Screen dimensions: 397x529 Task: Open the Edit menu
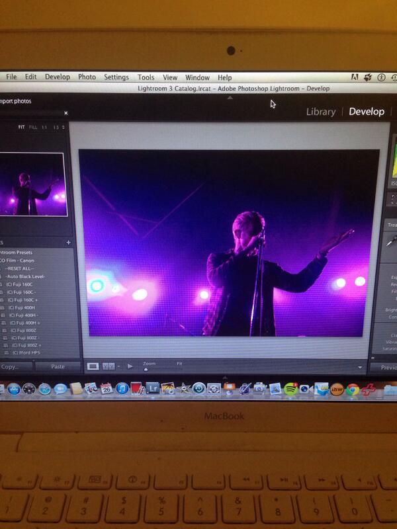click(x=30, y=77)
